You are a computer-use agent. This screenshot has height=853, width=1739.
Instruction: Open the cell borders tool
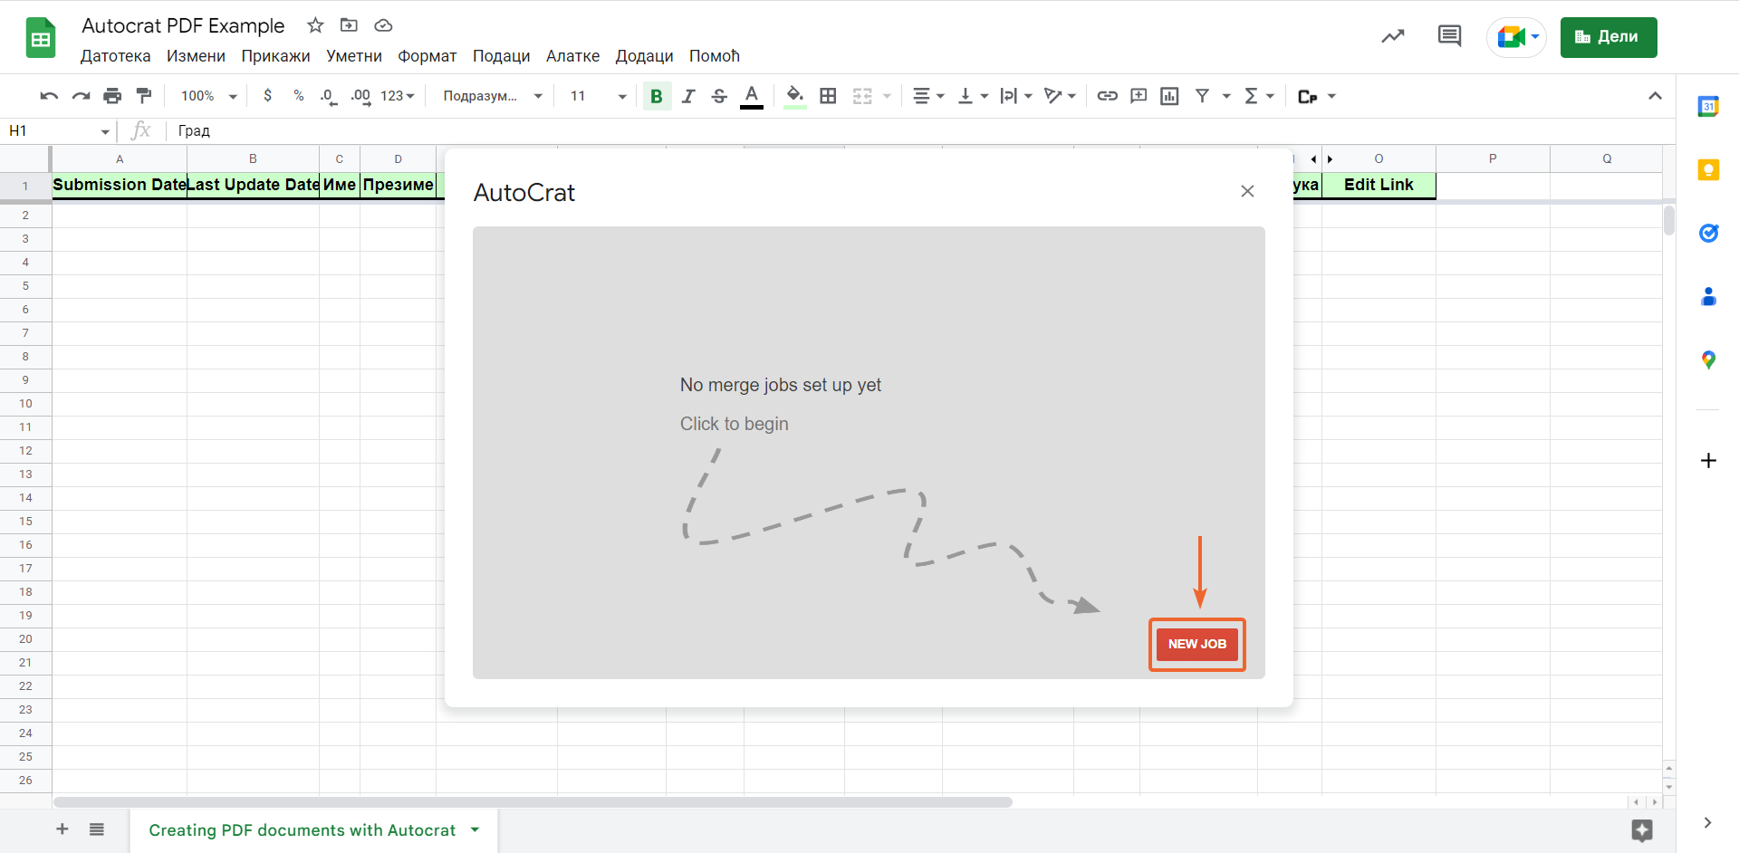[x=828, y=96]
